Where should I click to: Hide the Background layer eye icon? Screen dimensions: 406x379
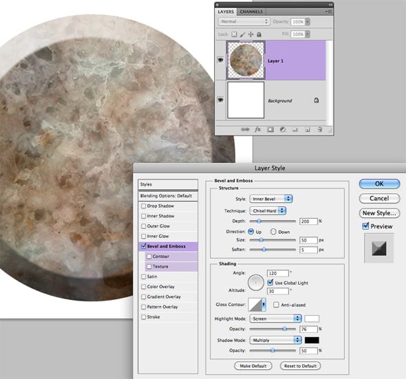220,100
